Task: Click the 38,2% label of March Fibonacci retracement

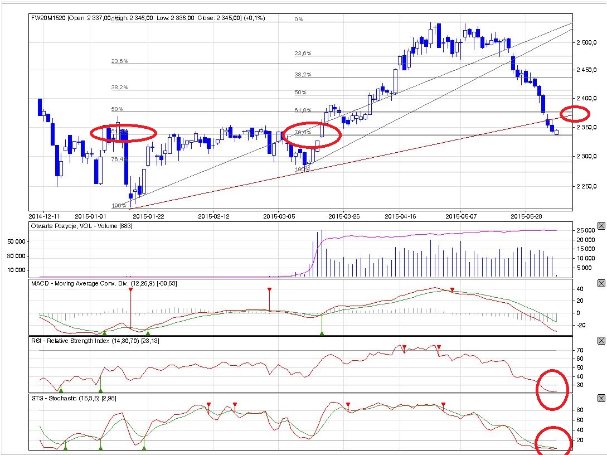Action: (303, 74)
